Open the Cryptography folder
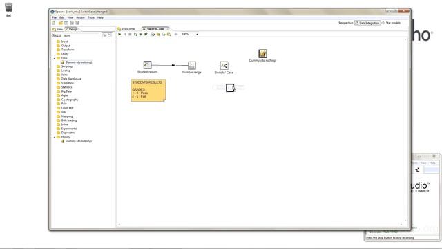 [x=68, y=100]
